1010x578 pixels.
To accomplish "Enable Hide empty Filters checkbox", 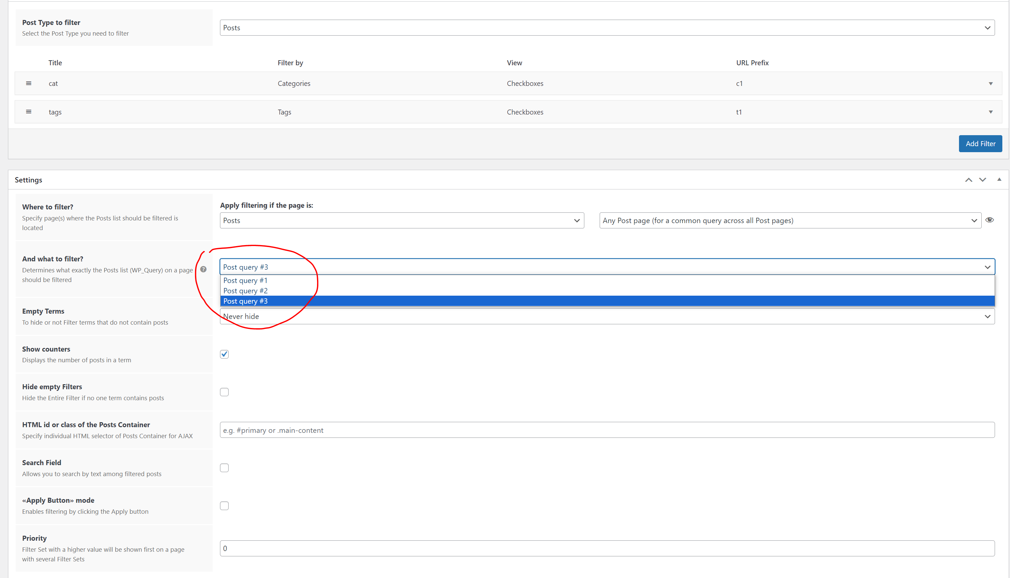I will pyautogui.click(x=224, y=392).
